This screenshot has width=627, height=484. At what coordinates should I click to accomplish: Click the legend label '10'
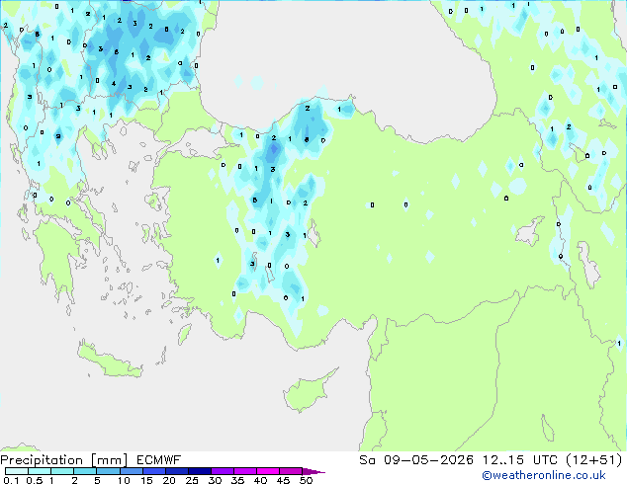pyautogui.click(x=124, y=480)
